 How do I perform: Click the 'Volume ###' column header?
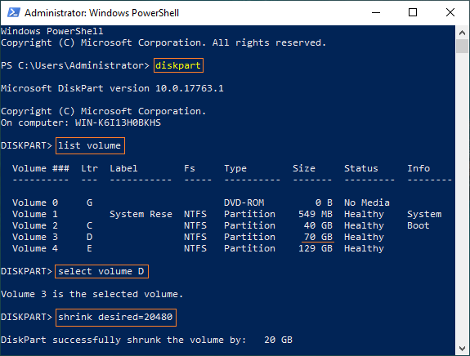coord(41,168)
